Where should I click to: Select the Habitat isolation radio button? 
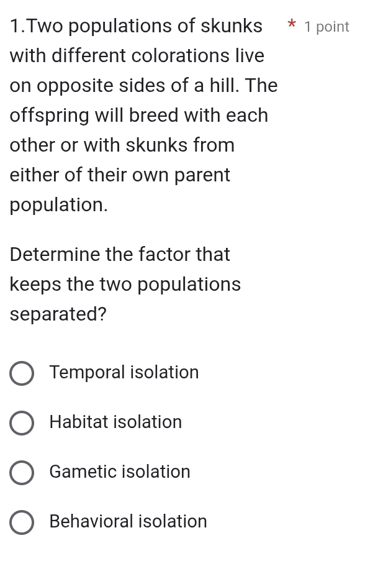tap(22, 422)
